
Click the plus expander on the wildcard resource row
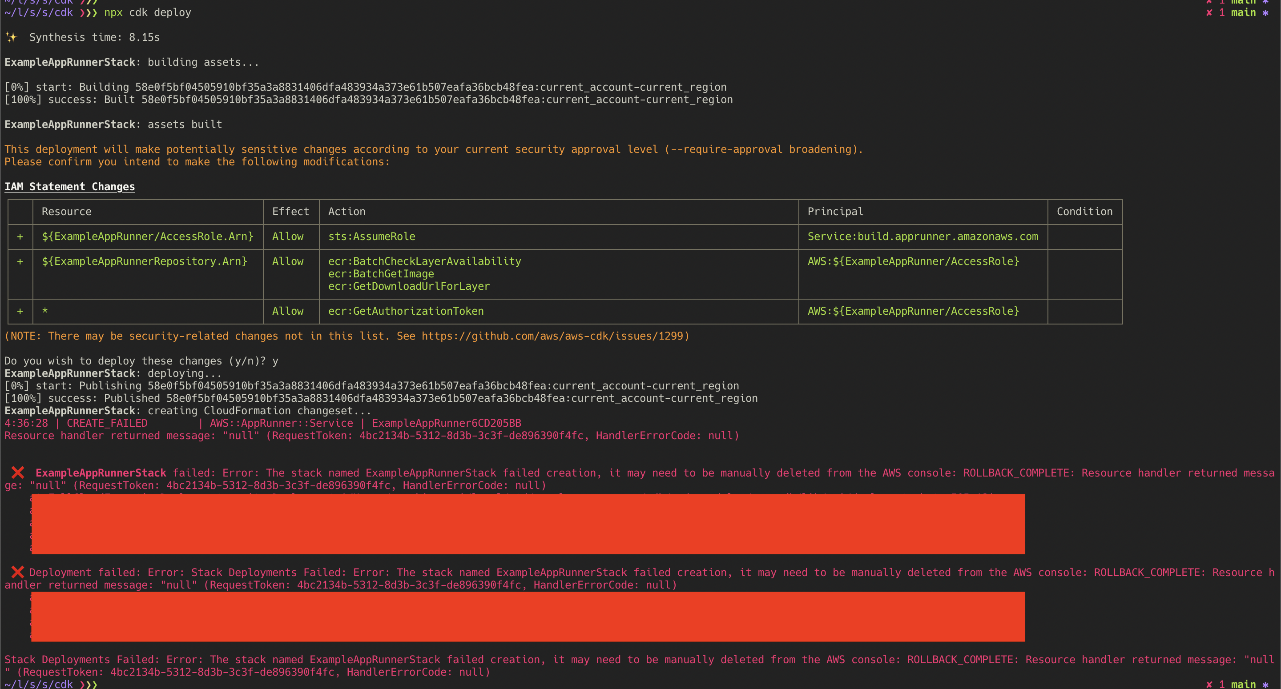(20, 311)
